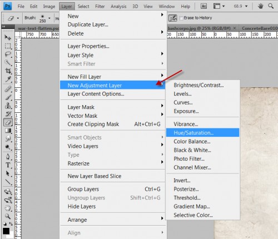Select the Brush tool
278x239 pixels.
click(8, 97)
